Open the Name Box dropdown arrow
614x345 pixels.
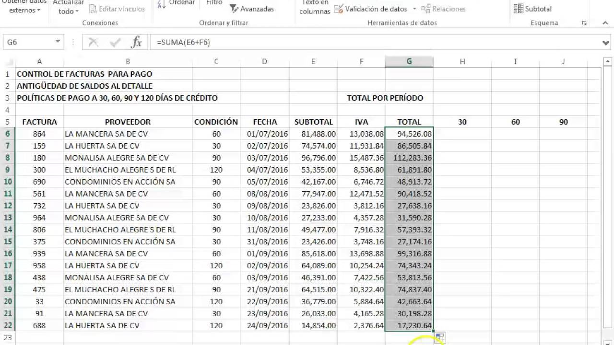[x=58, y=42]
